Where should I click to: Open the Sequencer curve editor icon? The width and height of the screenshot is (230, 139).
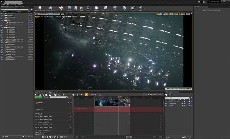point(100,95)
